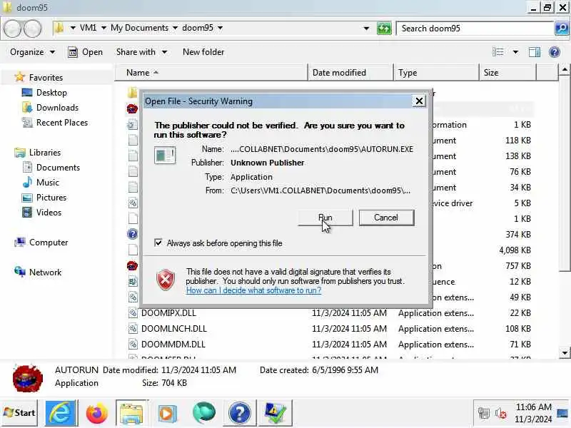Uncheck Always ask before opening this file
Viewport: 571px width, 428px height.
click(158, 243)
